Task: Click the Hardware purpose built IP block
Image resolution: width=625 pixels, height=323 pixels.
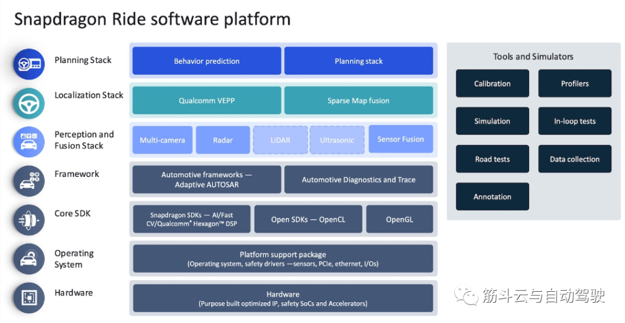Action: pyautogui.click(x=283, y=298)
